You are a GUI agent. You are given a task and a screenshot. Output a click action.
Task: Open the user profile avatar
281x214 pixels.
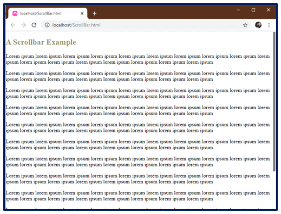[x=258, y=25]
